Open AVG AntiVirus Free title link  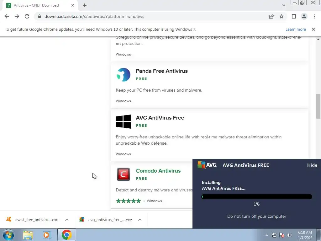click(x=160, y=118)
